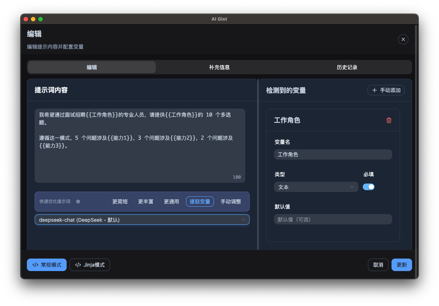
Task: Click the 更丰富 optimization button
Action: [x=145, y=201]
